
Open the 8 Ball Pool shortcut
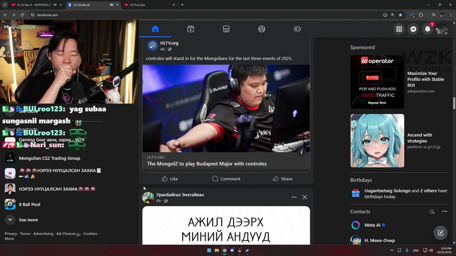(x=29, y=204)
